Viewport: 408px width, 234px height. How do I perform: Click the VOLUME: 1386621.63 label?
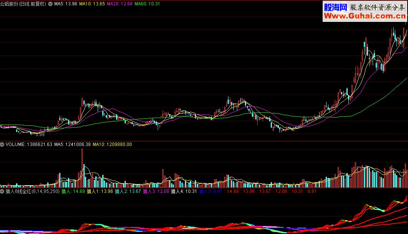[29, 144]
